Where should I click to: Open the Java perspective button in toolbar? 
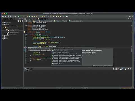pyautogui.click(x=132, y=16)
